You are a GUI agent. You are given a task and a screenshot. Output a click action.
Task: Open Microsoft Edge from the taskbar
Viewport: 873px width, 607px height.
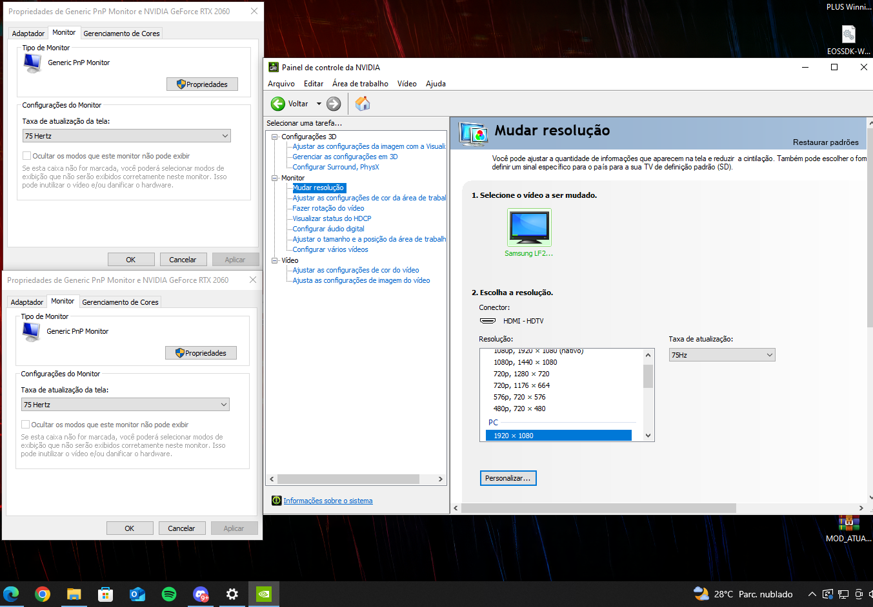pyautogui.click(x=11, y=594)
